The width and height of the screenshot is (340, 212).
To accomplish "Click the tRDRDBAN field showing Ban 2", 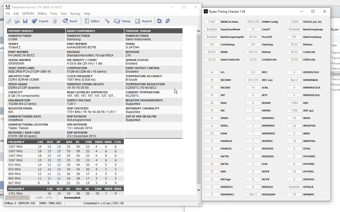I will point(253,194).
